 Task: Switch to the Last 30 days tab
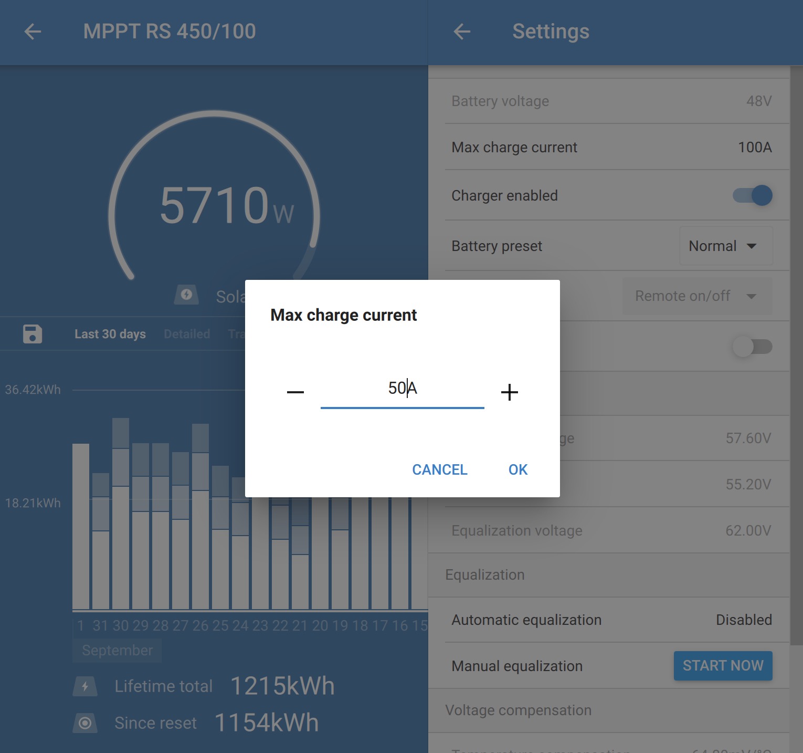[110, 334]
